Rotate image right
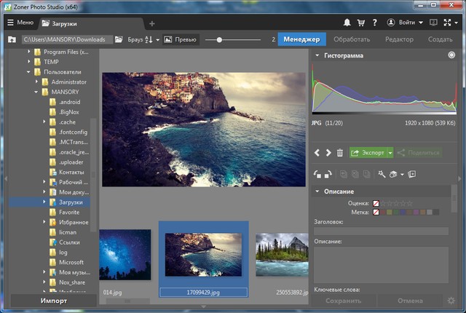This screenshot has height=313, width=466. [x=328, y=175]
